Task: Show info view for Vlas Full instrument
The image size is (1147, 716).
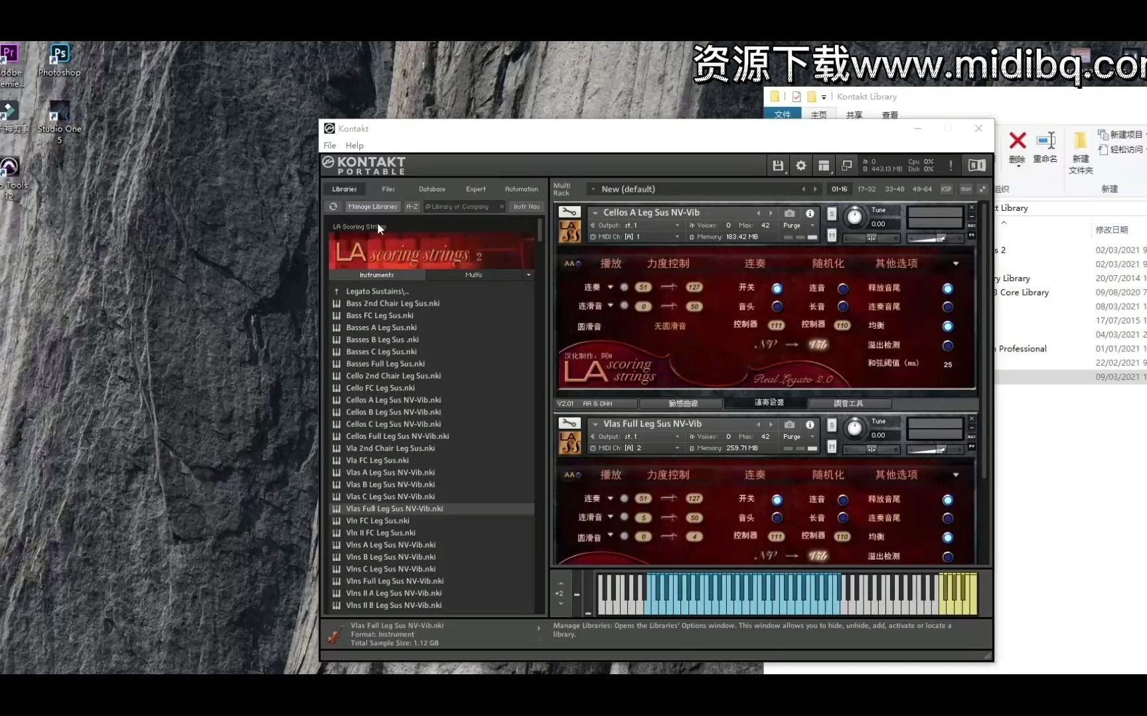Action: (x=810, y=425)
